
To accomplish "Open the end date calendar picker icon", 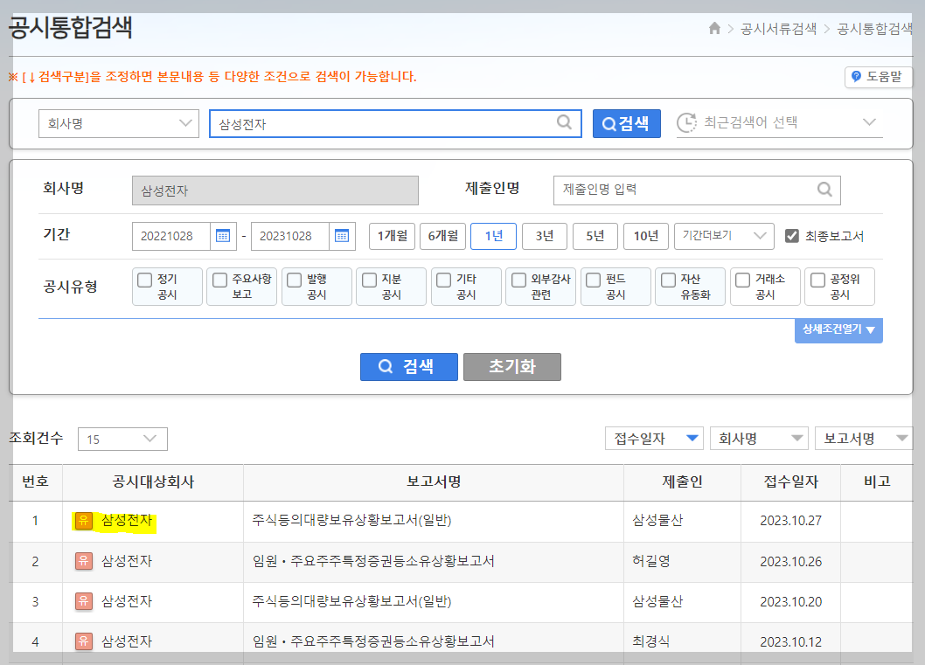I will point(342,236).
